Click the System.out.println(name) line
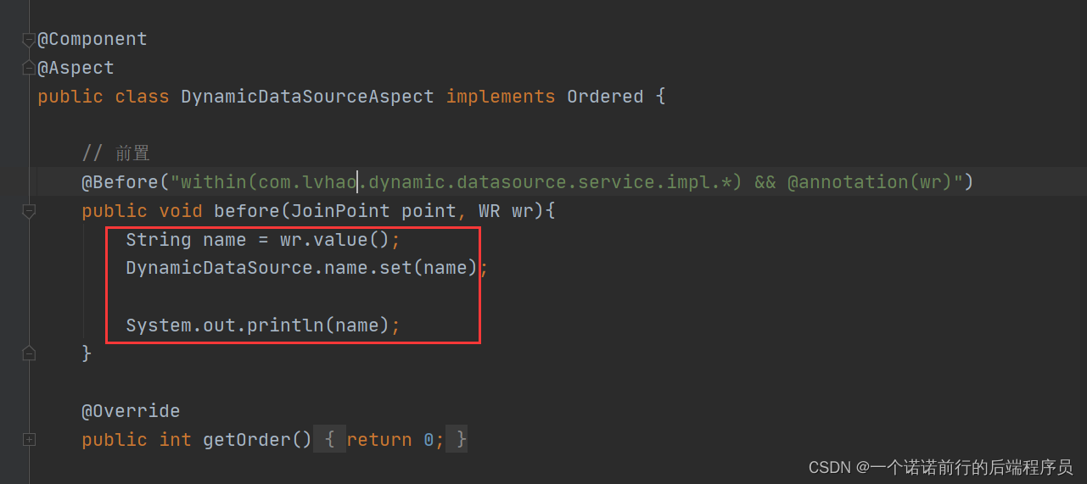Image resolution: width=1087 pixels, height=484 pixels. click(x=262, y=325)
